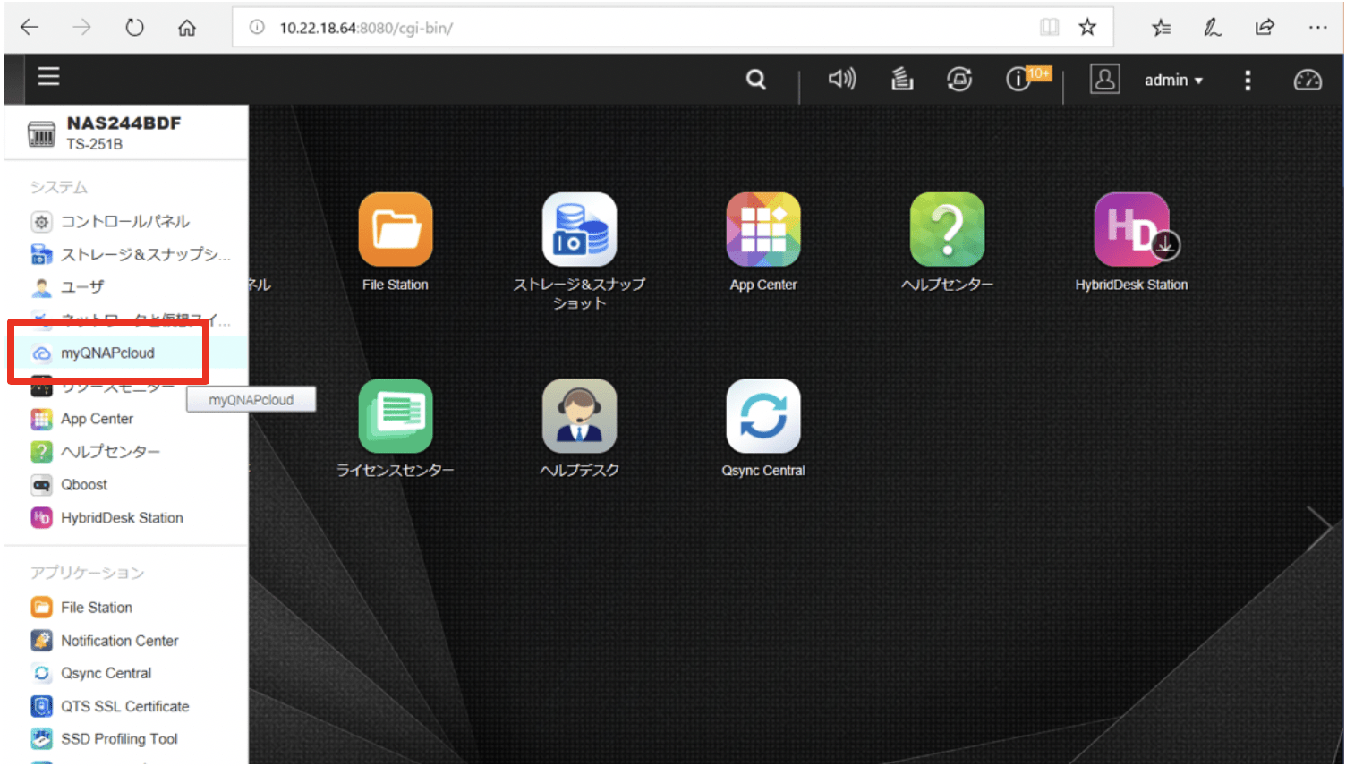The height and width of the screenshot is (766, 1346).
Task: Refresh the browser page
Action: (x=134, y=28)
